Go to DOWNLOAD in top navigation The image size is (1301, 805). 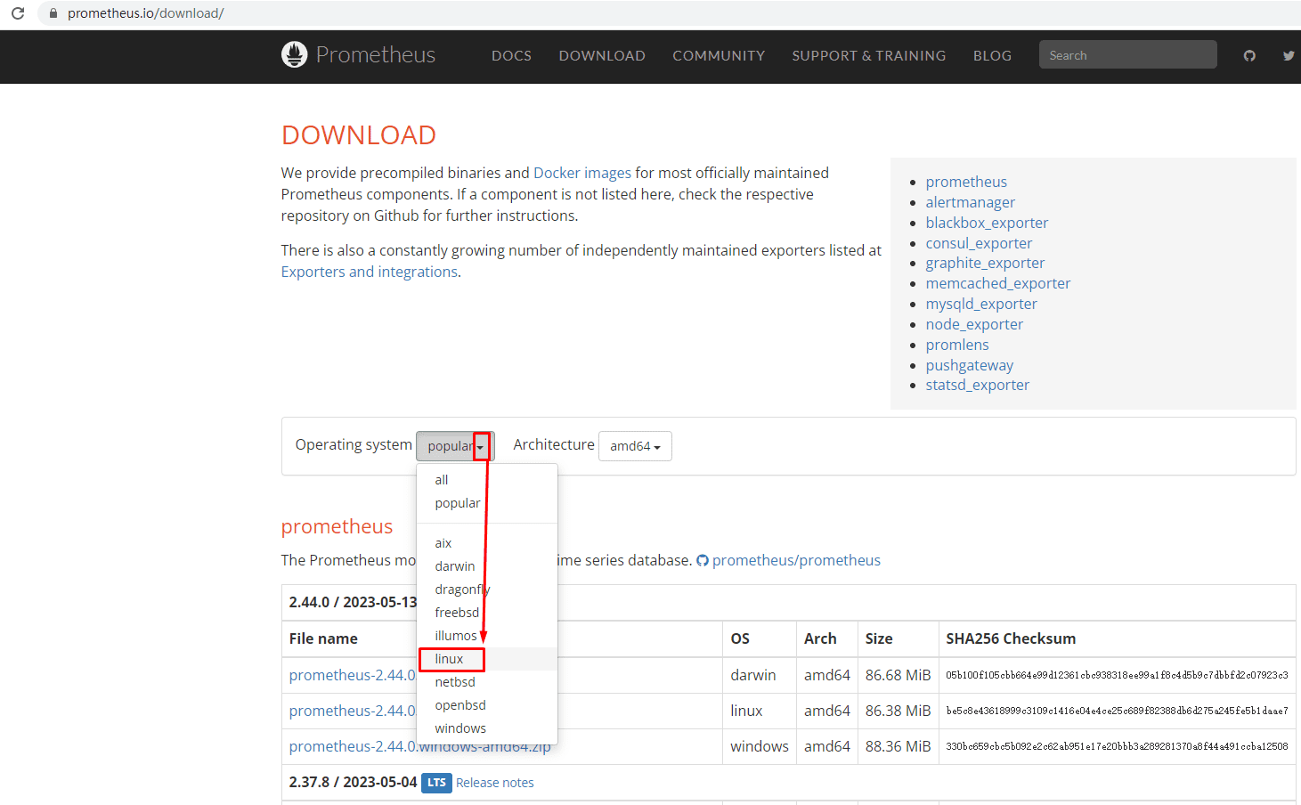[x=602, y=55]
